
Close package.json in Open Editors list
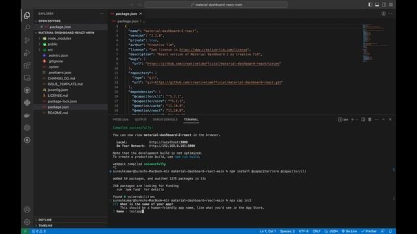coord(42,27)
